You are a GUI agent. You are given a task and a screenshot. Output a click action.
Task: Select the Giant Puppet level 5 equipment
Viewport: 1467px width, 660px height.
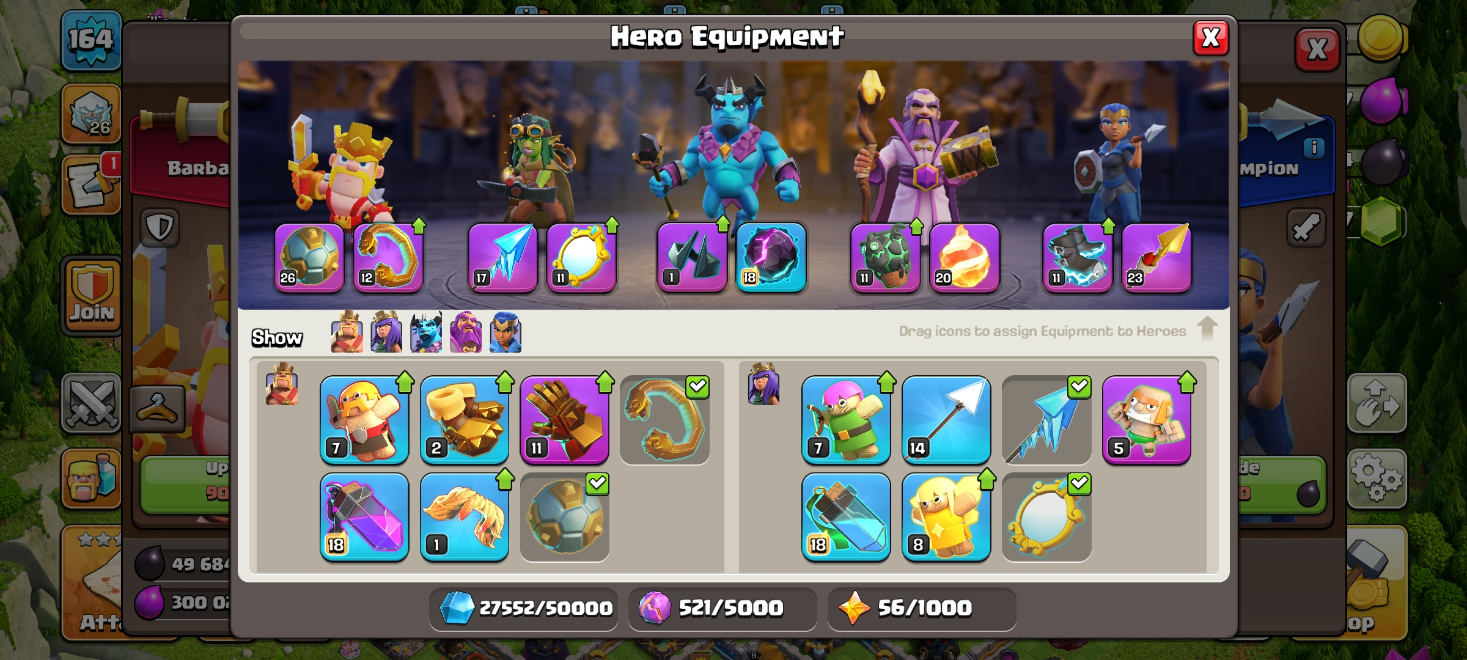tap(1147, 420)
